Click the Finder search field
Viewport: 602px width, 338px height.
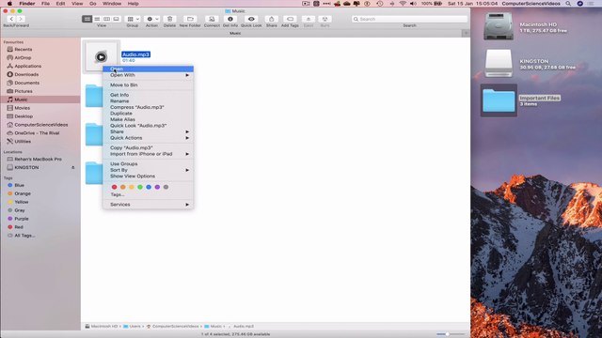409,19
